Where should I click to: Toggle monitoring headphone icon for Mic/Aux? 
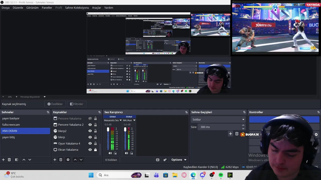coord(131,153)
